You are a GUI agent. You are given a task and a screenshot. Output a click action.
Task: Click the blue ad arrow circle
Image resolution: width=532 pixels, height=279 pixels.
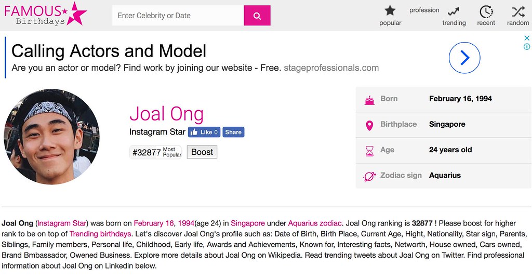[464, 58]
